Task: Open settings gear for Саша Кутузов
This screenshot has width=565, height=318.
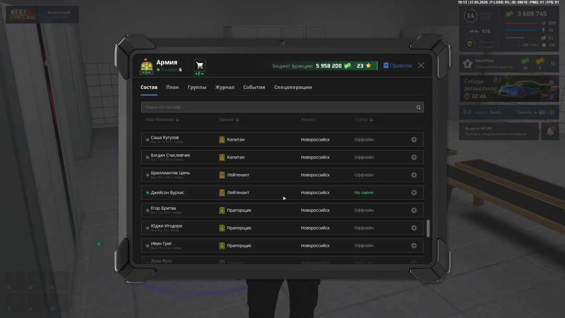Action: coord(414,139)
